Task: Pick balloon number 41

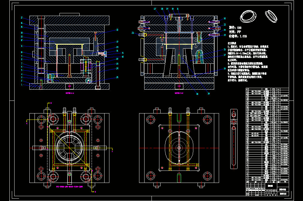Action: pos(122,53)
